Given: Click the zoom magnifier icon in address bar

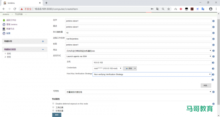Looking at the screenshot, I should pyautogui.click(x=163, y=9).
